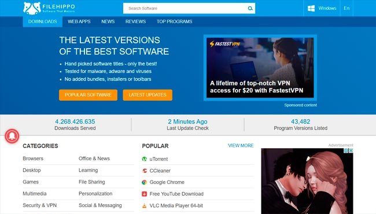Click the Categories heading

[40, 146]
